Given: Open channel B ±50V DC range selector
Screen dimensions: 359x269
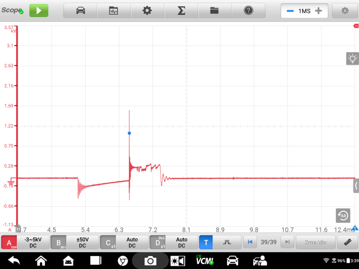Looking at the screenshot, I should [83, 242].
